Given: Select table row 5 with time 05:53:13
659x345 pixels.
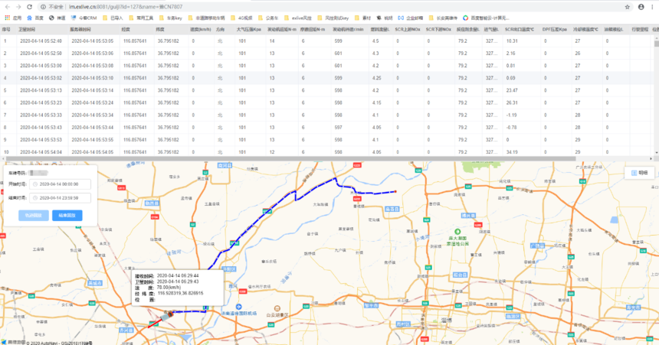Looking at the screenshot, I should tap(327, 90).
